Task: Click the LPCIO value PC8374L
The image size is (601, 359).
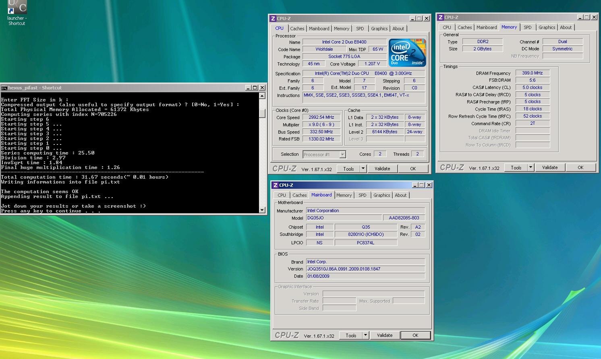Action: pos(366,243)
